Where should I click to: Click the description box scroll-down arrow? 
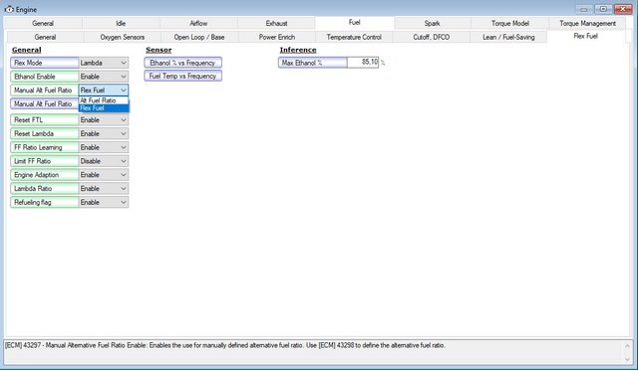(x=627, y=359)
